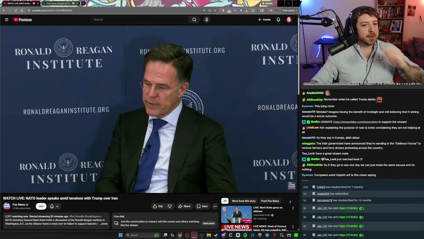This screenshot has width=424, height=239.
Task: Open more actions ellipsis under video
Action: 215,206
